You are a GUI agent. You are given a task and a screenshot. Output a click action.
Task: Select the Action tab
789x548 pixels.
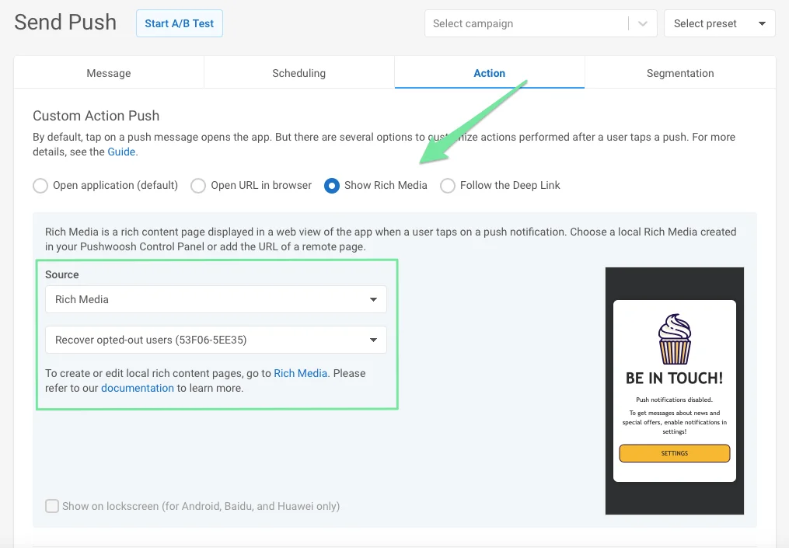coord(489,73)
